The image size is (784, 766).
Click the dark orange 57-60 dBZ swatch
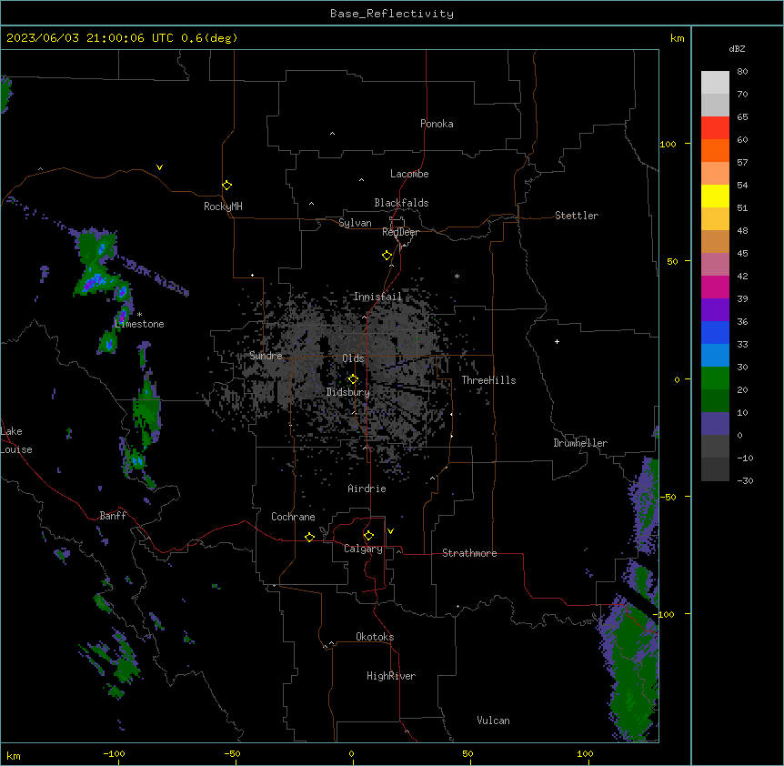715,150
